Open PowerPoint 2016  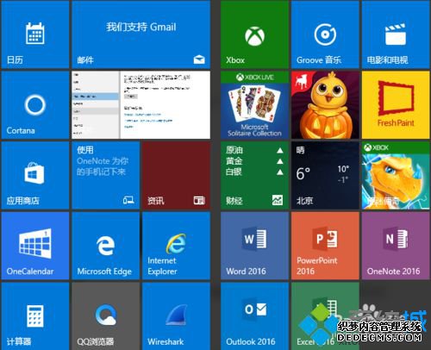[325, 246]
